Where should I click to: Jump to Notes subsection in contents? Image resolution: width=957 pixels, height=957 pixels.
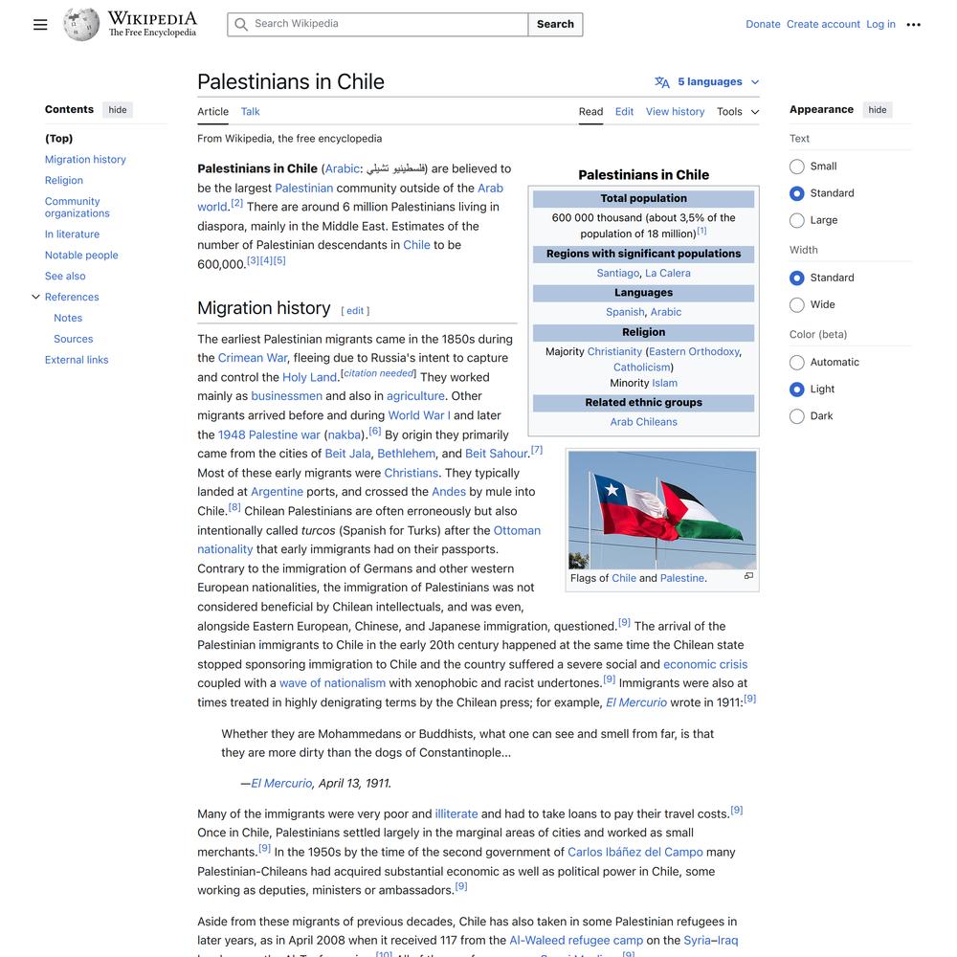pyautogui.click(x=68, y=318)
